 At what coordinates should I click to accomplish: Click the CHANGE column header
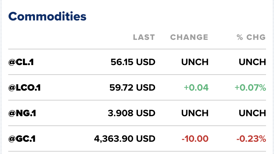pos(189,37)
